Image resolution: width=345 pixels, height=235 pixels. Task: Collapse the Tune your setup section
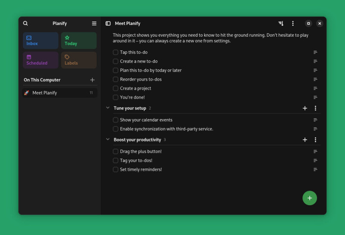tap(108, 108)
